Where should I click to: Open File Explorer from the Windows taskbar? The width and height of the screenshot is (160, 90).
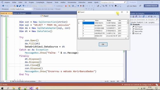(14, 88)
